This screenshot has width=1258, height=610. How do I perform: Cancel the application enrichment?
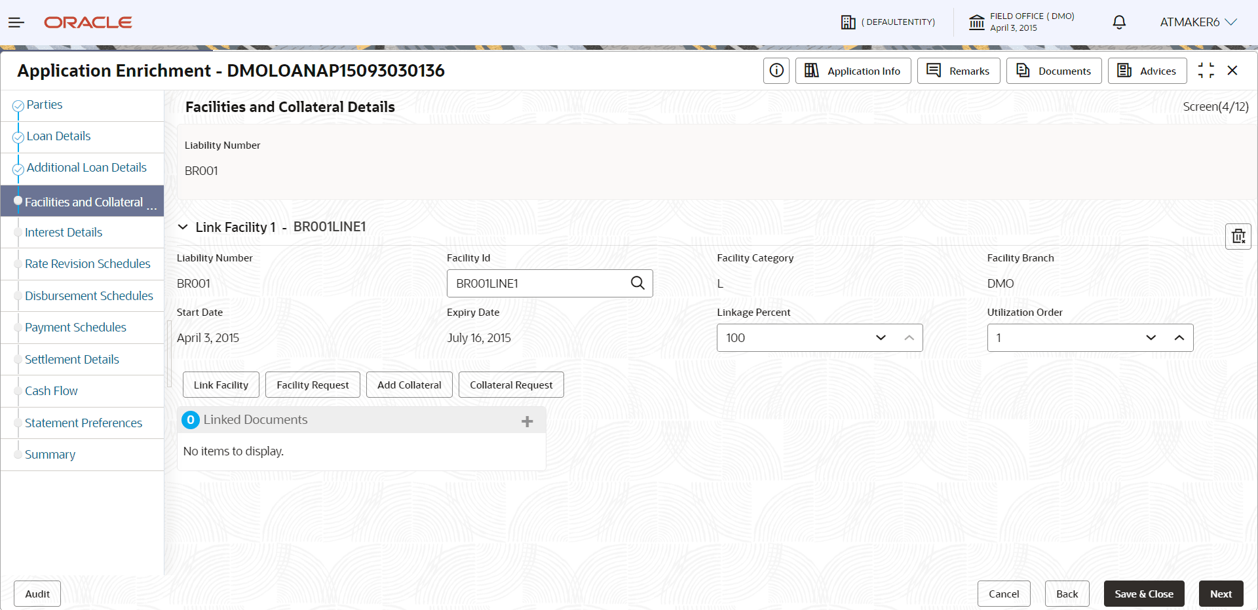[x=1004, y=594]
